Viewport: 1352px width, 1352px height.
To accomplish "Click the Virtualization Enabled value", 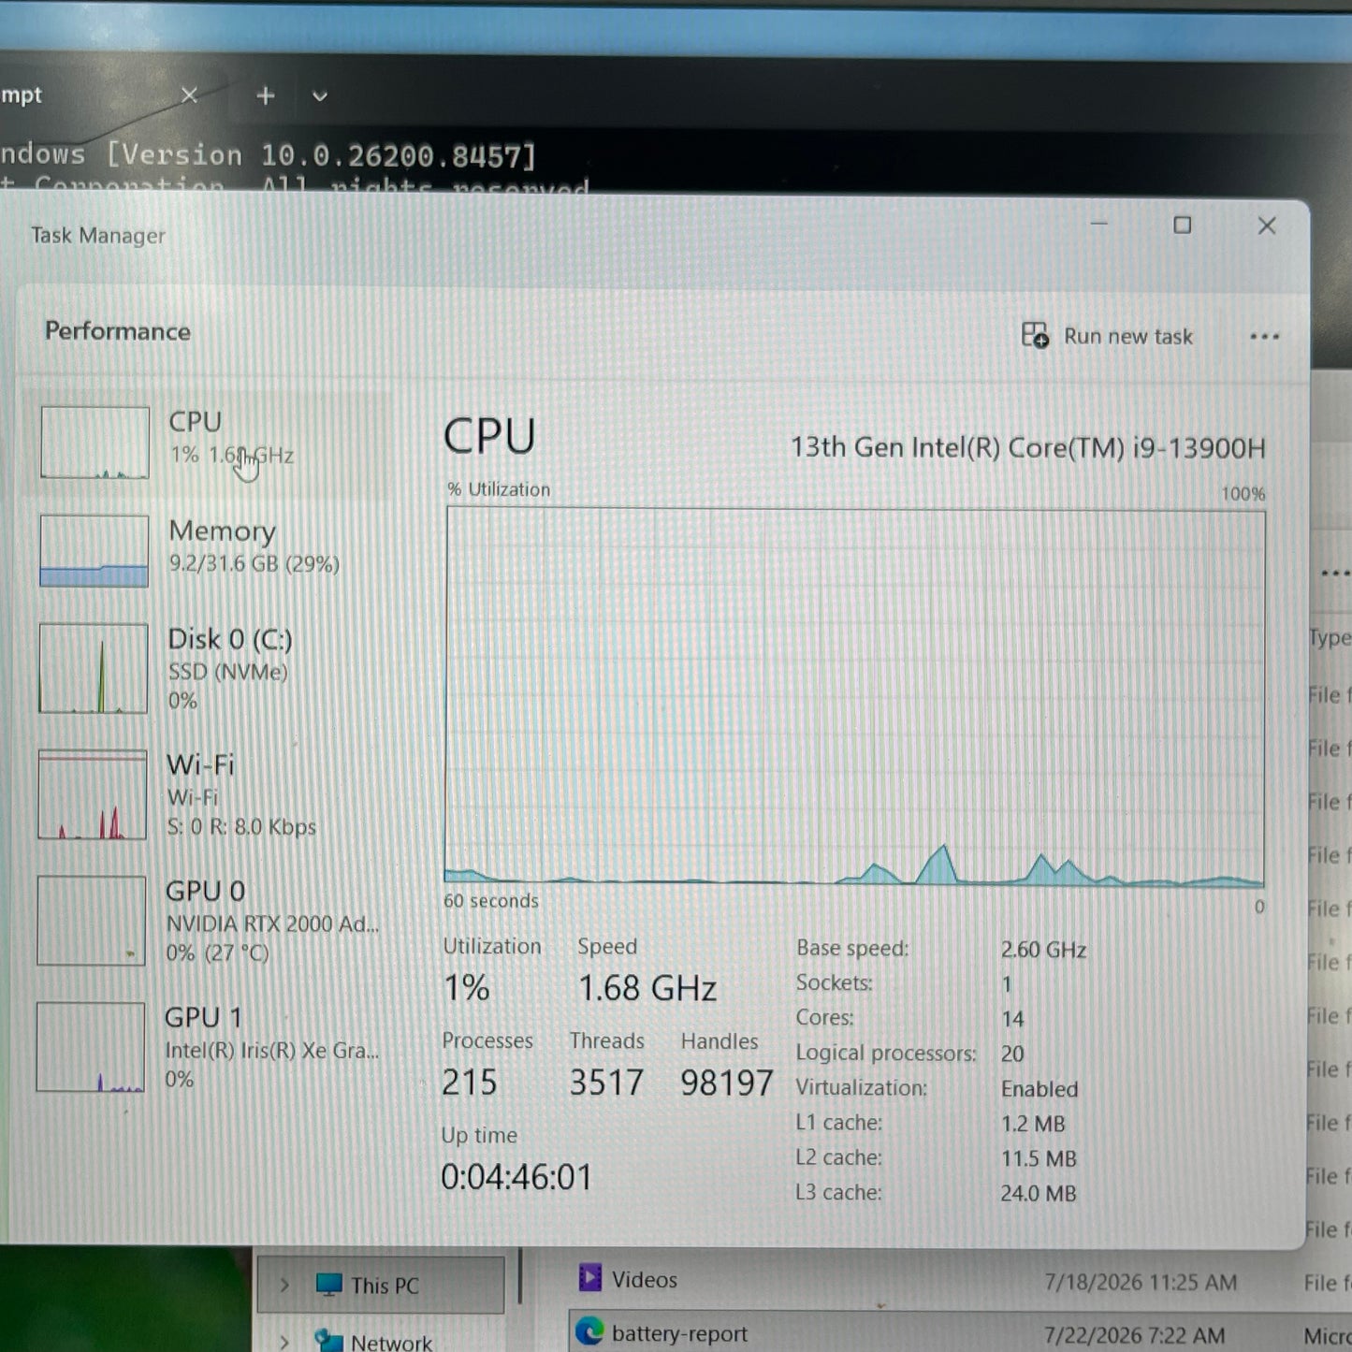I will [1039, 1089].
